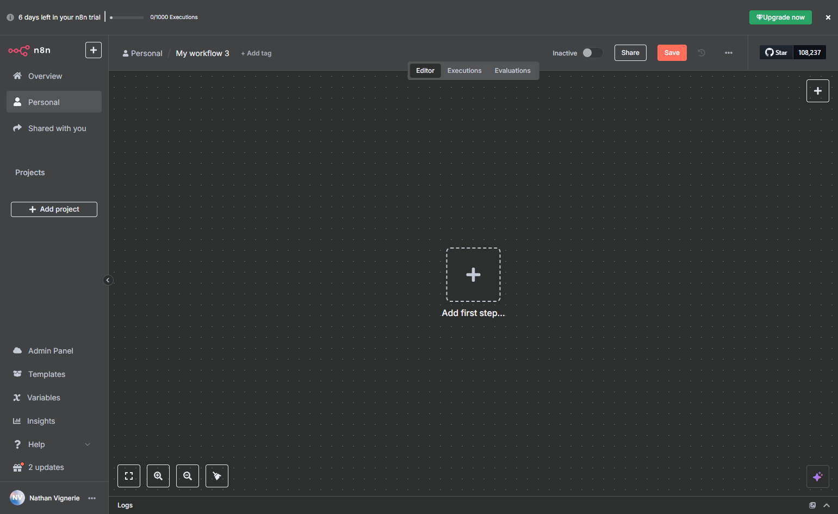Open the workflow three-dots menu

[729, 53]
